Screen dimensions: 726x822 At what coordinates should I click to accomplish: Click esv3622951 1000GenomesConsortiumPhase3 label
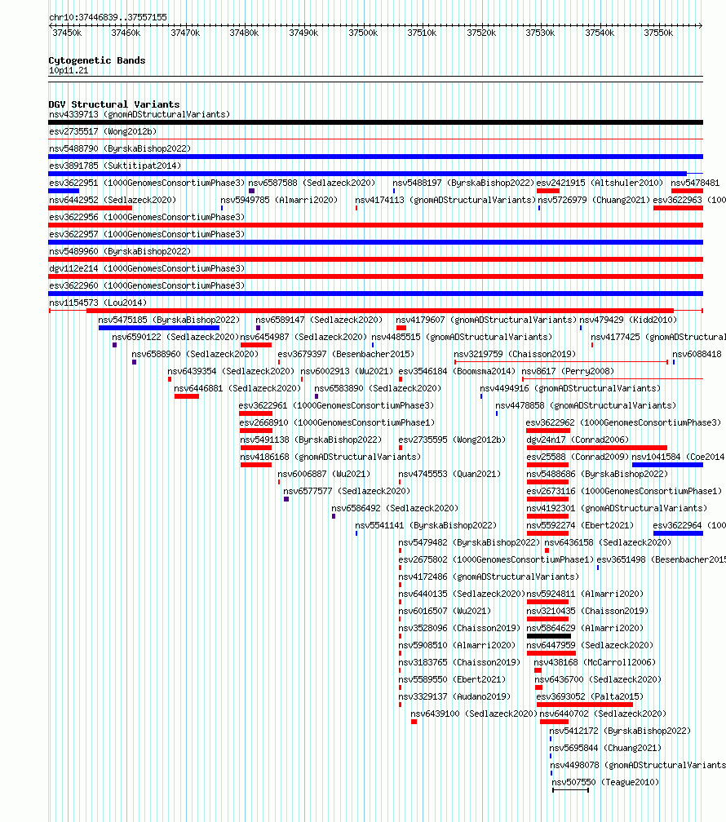coord(147,183)
